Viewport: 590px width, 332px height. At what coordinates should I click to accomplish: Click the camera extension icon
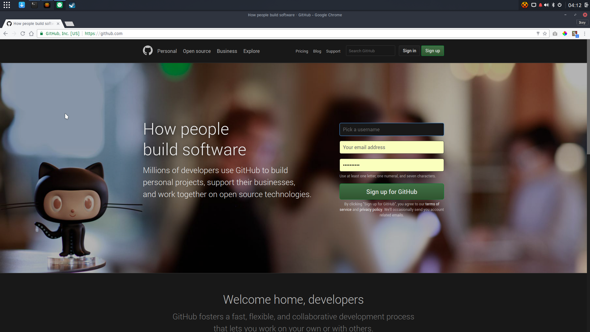point(555,34)
